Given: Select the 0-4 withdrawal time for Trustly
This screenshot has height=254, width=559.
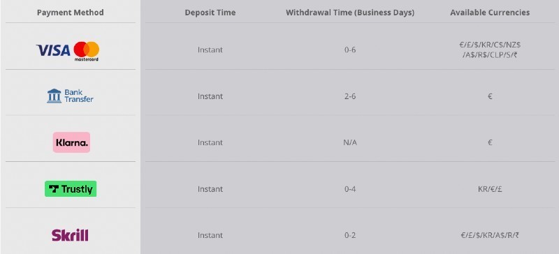Looking at the screenshot, I should click(350, 189).
